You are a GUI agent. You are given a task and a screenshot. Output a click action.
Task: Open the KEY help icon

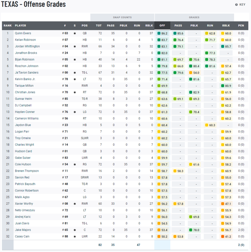point(236,5)
